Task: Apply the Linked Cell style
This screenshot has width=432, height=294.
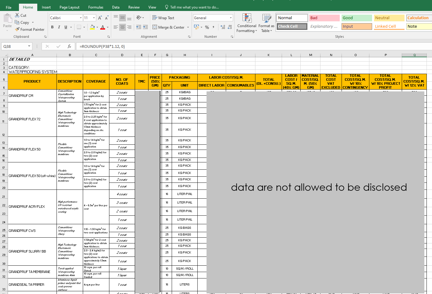Action: point(389,27)
